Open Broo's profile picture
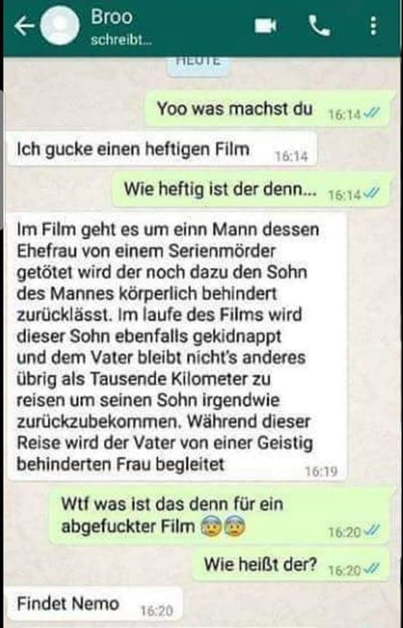Image resolution: width=403 pixels, height=628 pixels. click(60, 26)
